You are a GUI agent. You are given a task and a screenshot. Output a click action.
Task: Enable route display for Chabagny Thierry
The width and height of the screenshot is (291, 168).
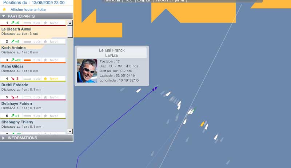pos(32,116)
